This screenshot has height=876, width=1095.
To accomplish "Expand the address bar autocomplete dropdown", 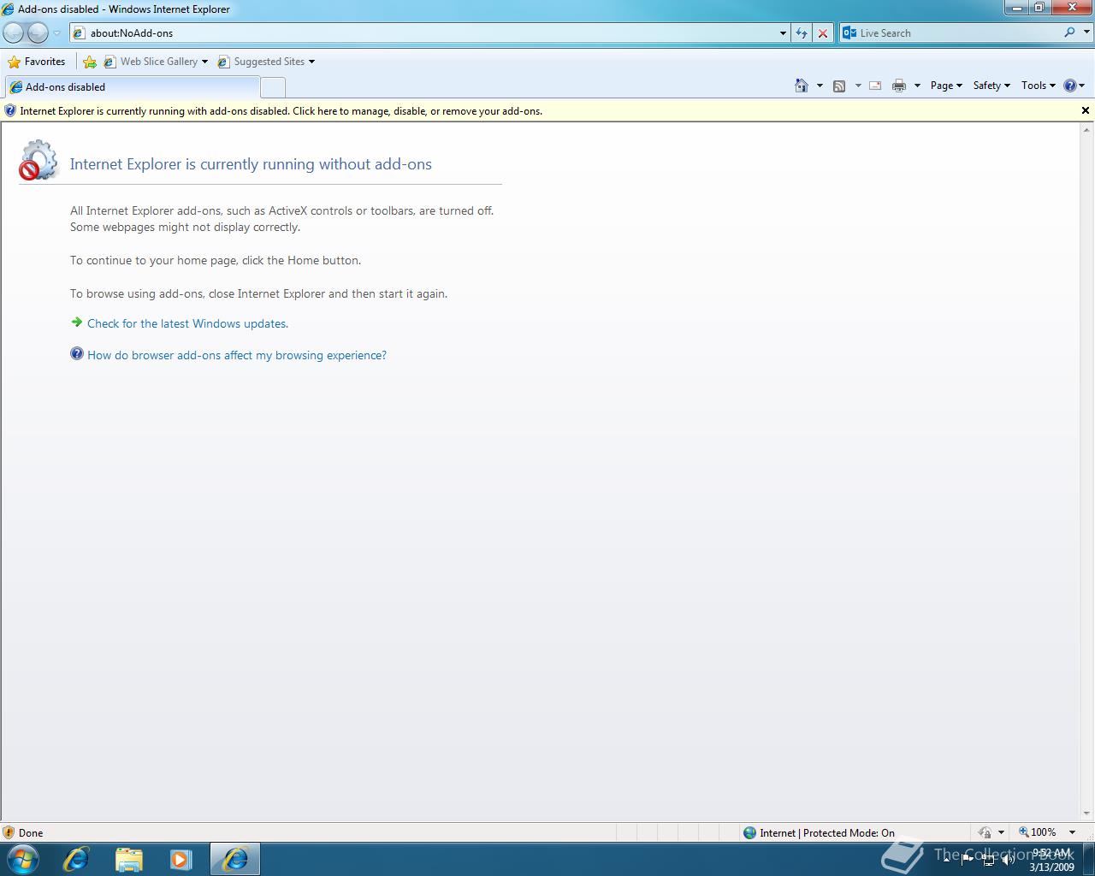I will point(783,33).
